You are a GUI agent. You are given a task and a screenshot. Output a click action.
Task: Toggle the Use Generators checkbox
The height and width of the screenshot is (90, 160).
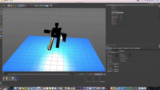(x=114, y=61)
